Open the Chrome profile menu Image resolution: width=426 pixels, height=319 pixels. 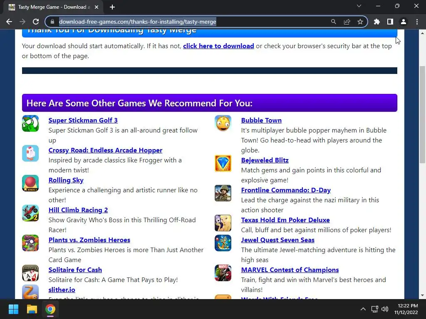pos(404,22)
